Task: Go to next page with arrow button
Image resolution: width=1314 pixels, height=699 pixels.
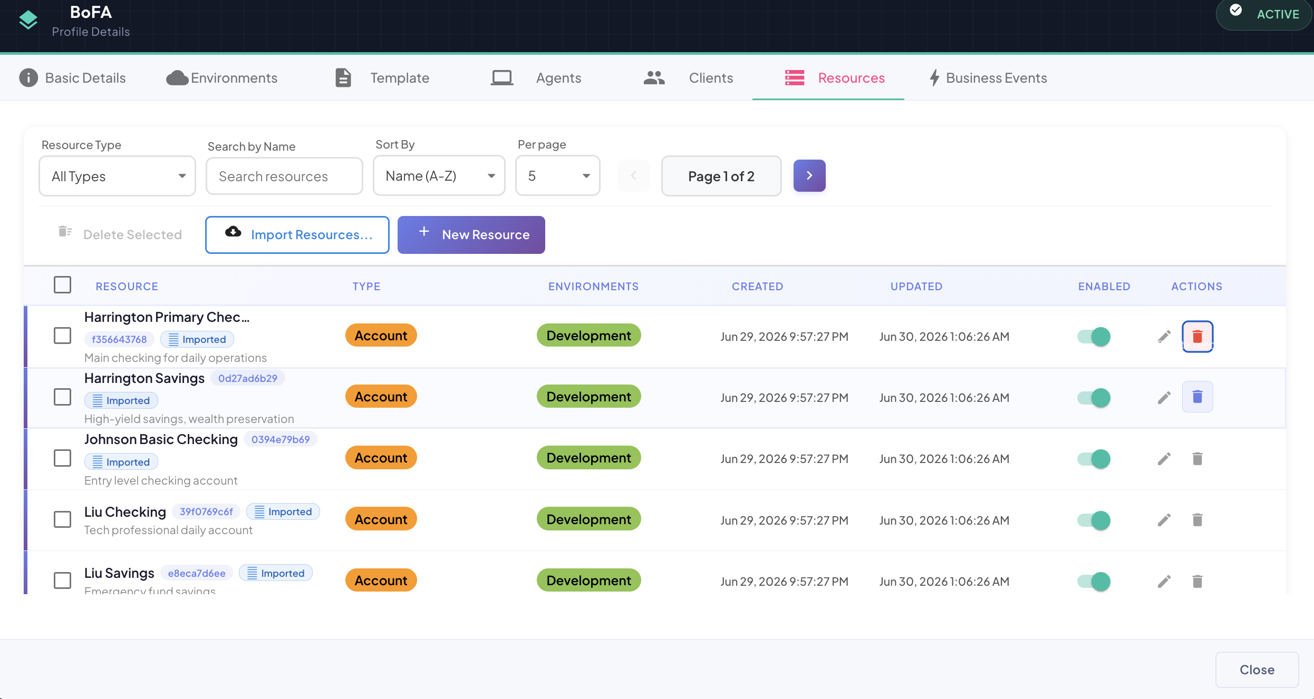Action: [x=809, y=176]
